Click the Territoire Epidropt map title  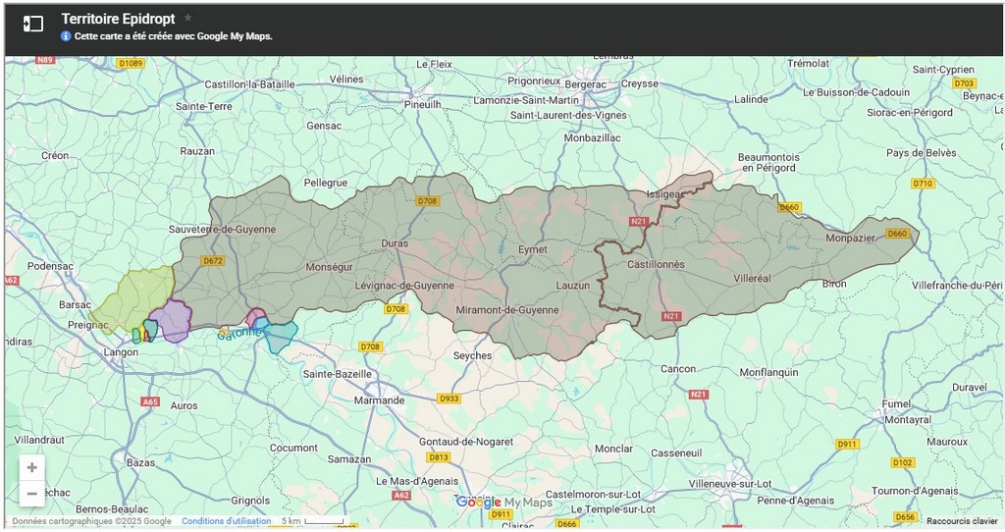(x=118, y=19)
